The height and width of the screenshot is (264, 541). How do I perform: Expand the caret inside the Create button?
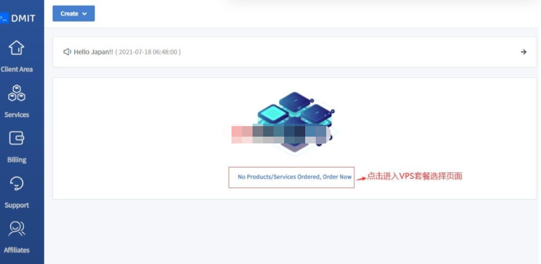(84, 14)
